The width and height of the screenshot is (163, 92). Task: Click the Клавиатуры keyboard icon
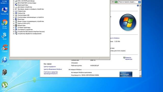point(16,11)
